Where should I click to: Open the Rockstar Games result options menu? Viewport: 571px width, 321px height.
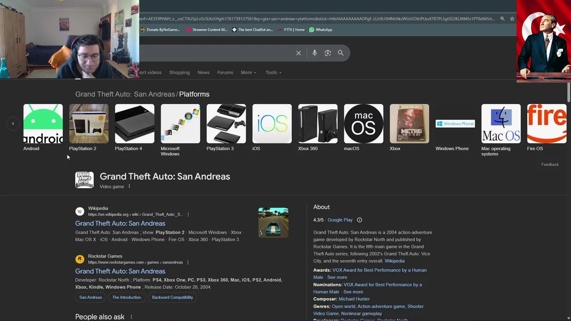point(188,263)
